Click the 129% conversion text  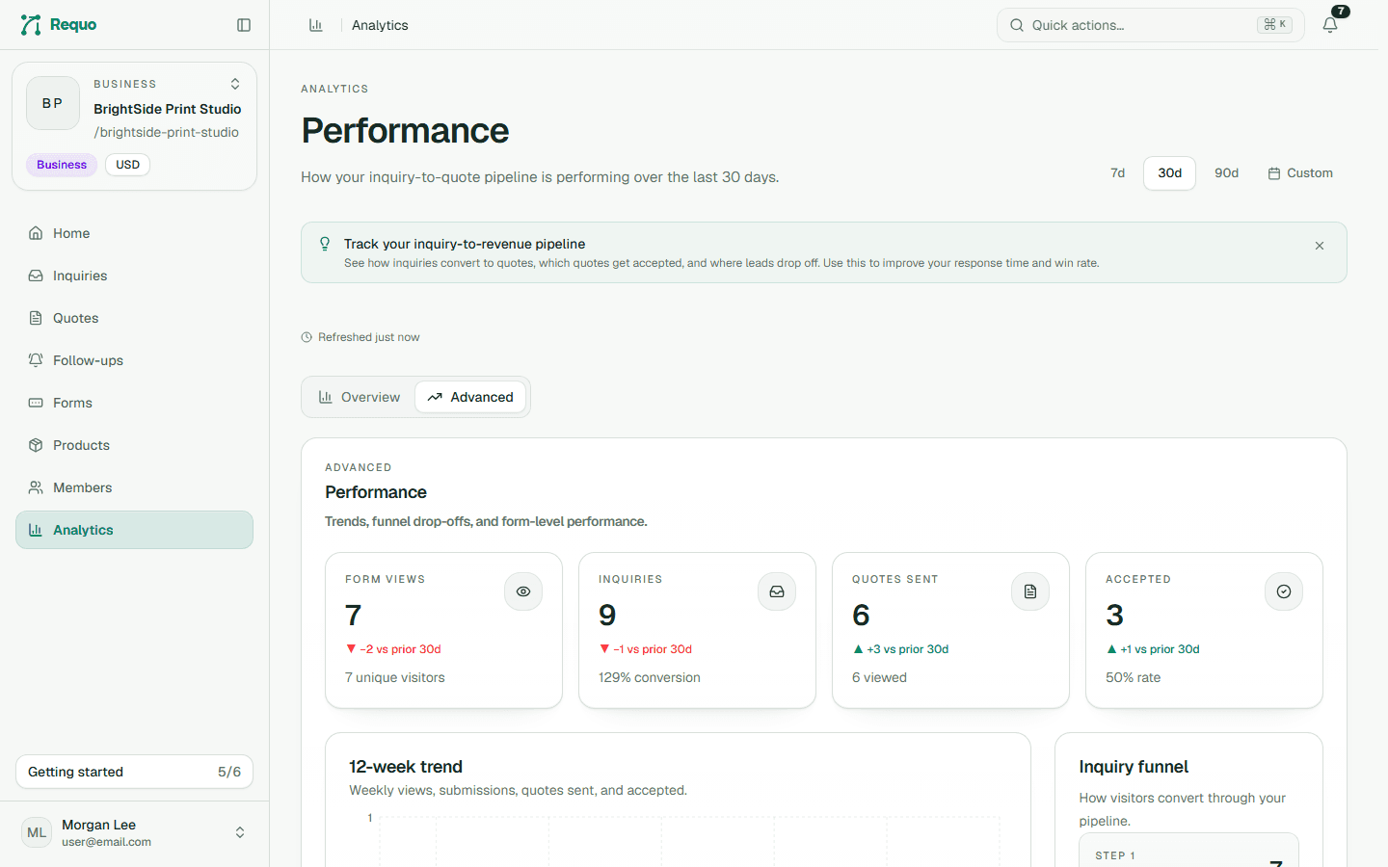click(650, 677)
